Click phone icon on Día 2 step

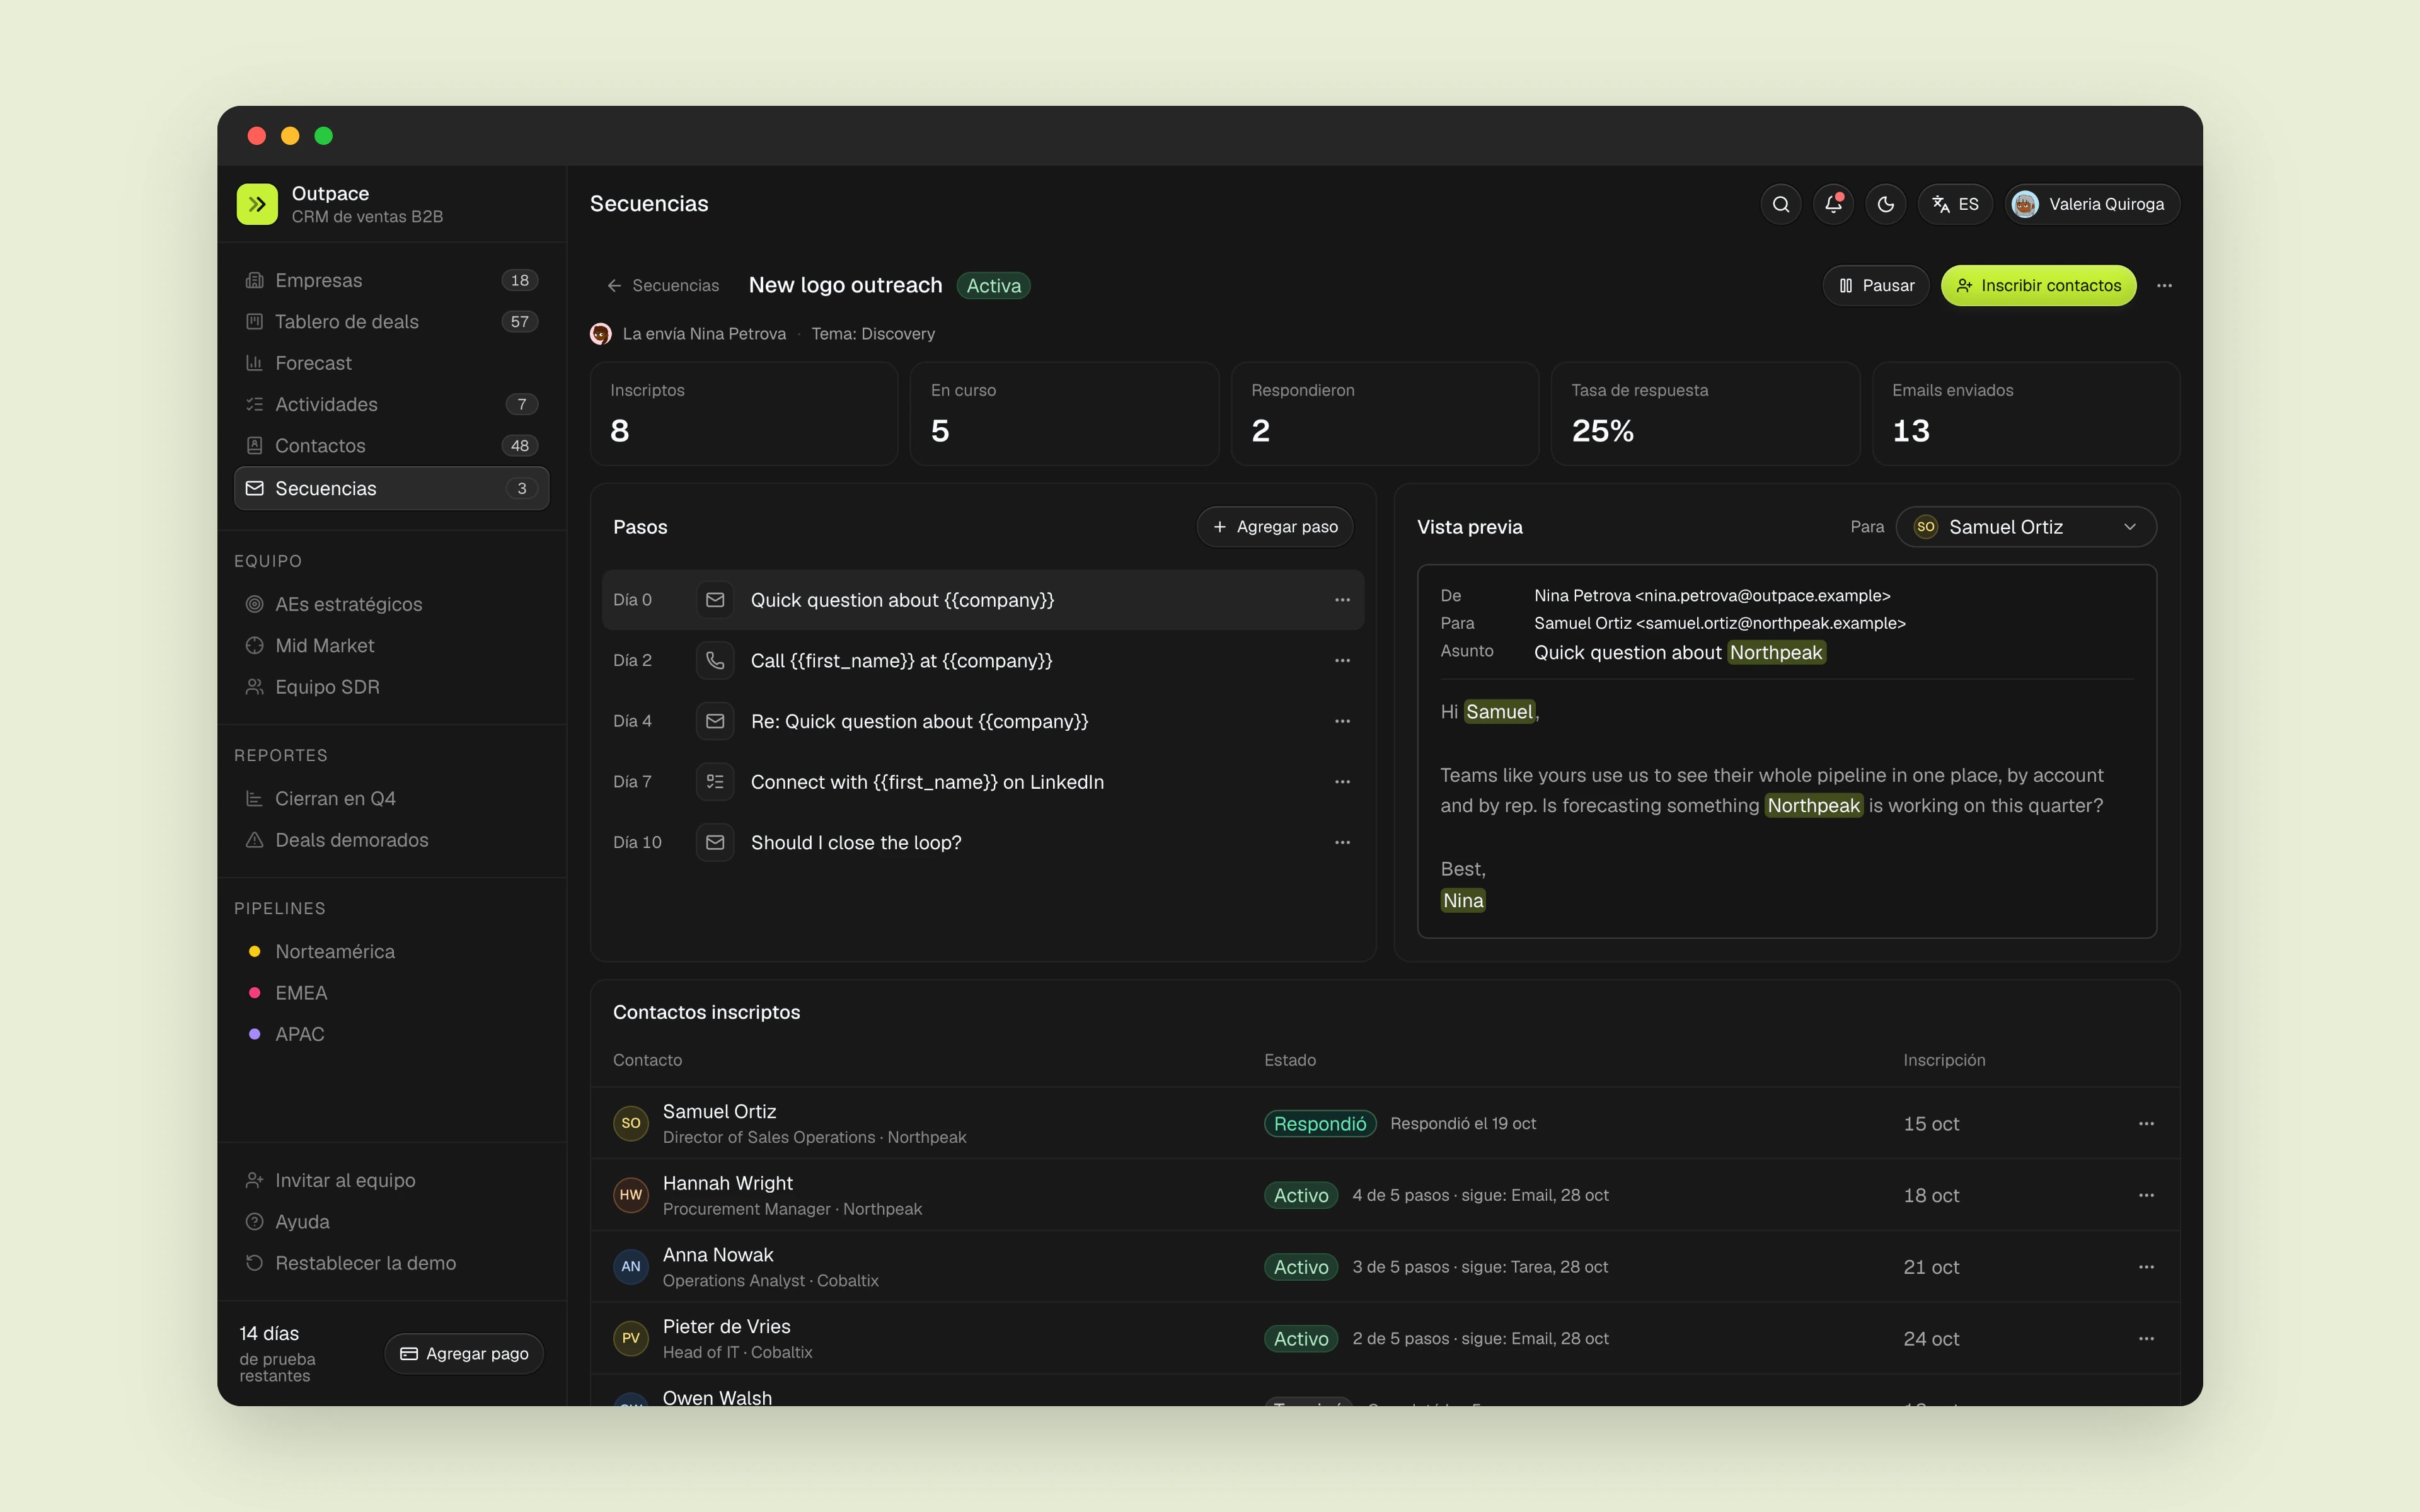click(715, 661)
